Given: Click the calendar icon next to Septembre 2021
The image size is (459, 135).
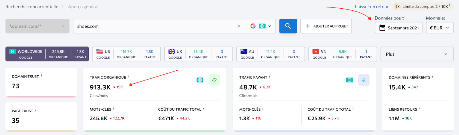Looking at the screenshot, I should [382, 28].
